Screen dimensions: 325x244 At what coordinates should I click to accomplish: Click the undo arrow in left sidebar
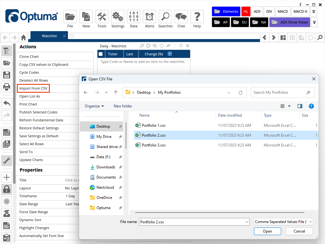point(7,103)
